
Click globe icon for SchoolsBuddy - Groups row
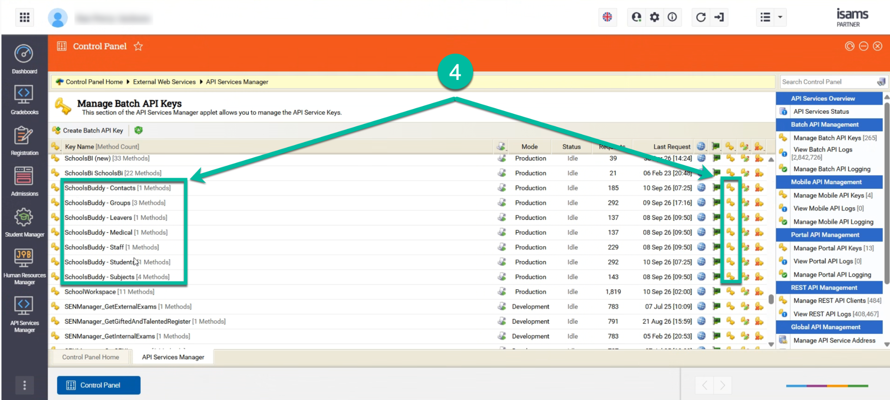click(x=701, y=202)
